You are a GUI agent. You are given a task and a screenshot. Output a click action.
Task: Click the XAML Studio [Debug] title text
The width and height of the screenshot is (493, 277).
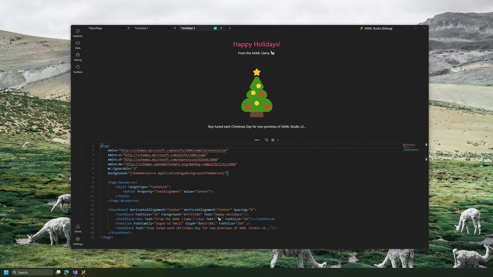point(378,28)
